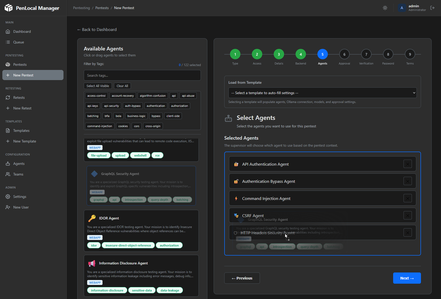
Task: Open the Queue page in sidebar
Action: (x=18, y=42)
